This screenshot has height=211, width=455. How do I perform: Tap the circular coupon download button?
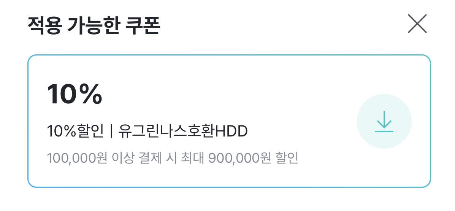(384, 121)
